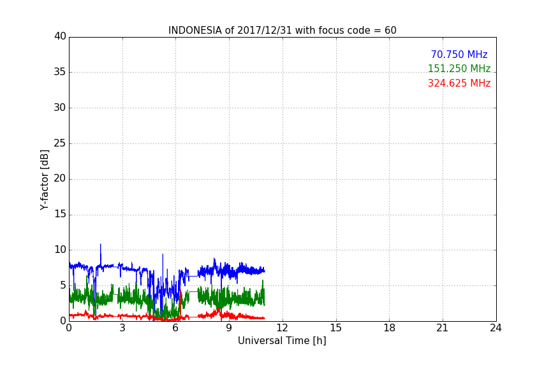Click the y-axis tick label 10
This screenshot has height=367, width=551.
[60, 250]
